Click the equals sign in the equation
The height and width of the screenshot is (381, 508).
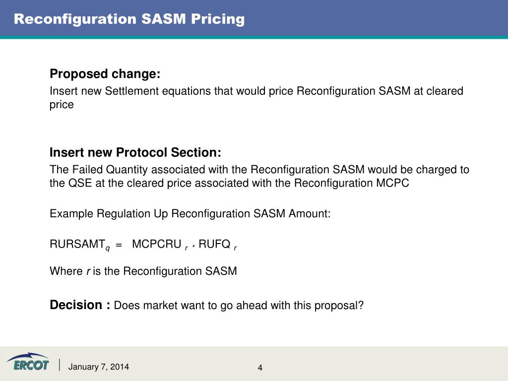click(119, 245)
